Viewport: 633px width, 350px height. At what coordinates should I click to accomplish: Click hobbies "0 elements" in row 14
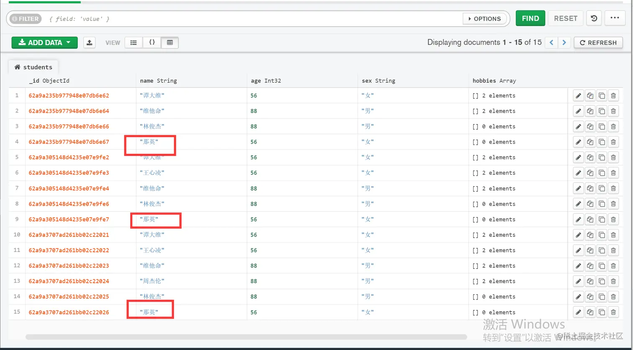(494, 297)
